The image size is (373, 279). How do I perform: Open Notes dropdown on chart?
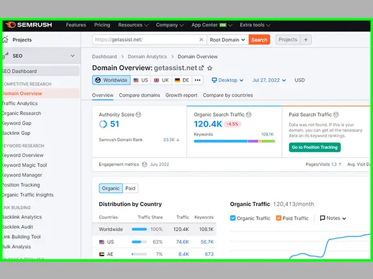pos(333,218)
